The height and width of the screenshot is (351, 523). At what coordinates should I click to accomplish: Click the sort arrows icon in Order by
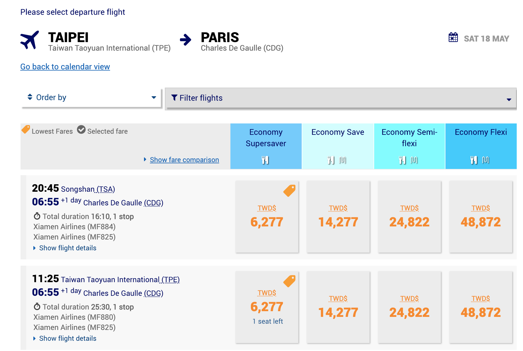(x=30, y=97)
